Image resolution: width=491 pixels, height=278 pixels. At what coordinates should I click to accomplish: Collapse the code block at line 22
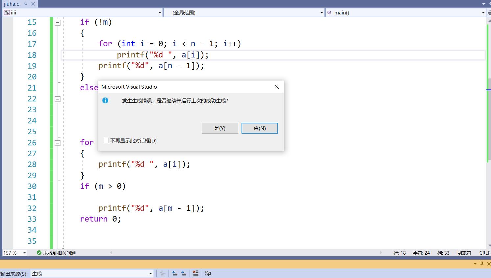(x=58, y=99)
